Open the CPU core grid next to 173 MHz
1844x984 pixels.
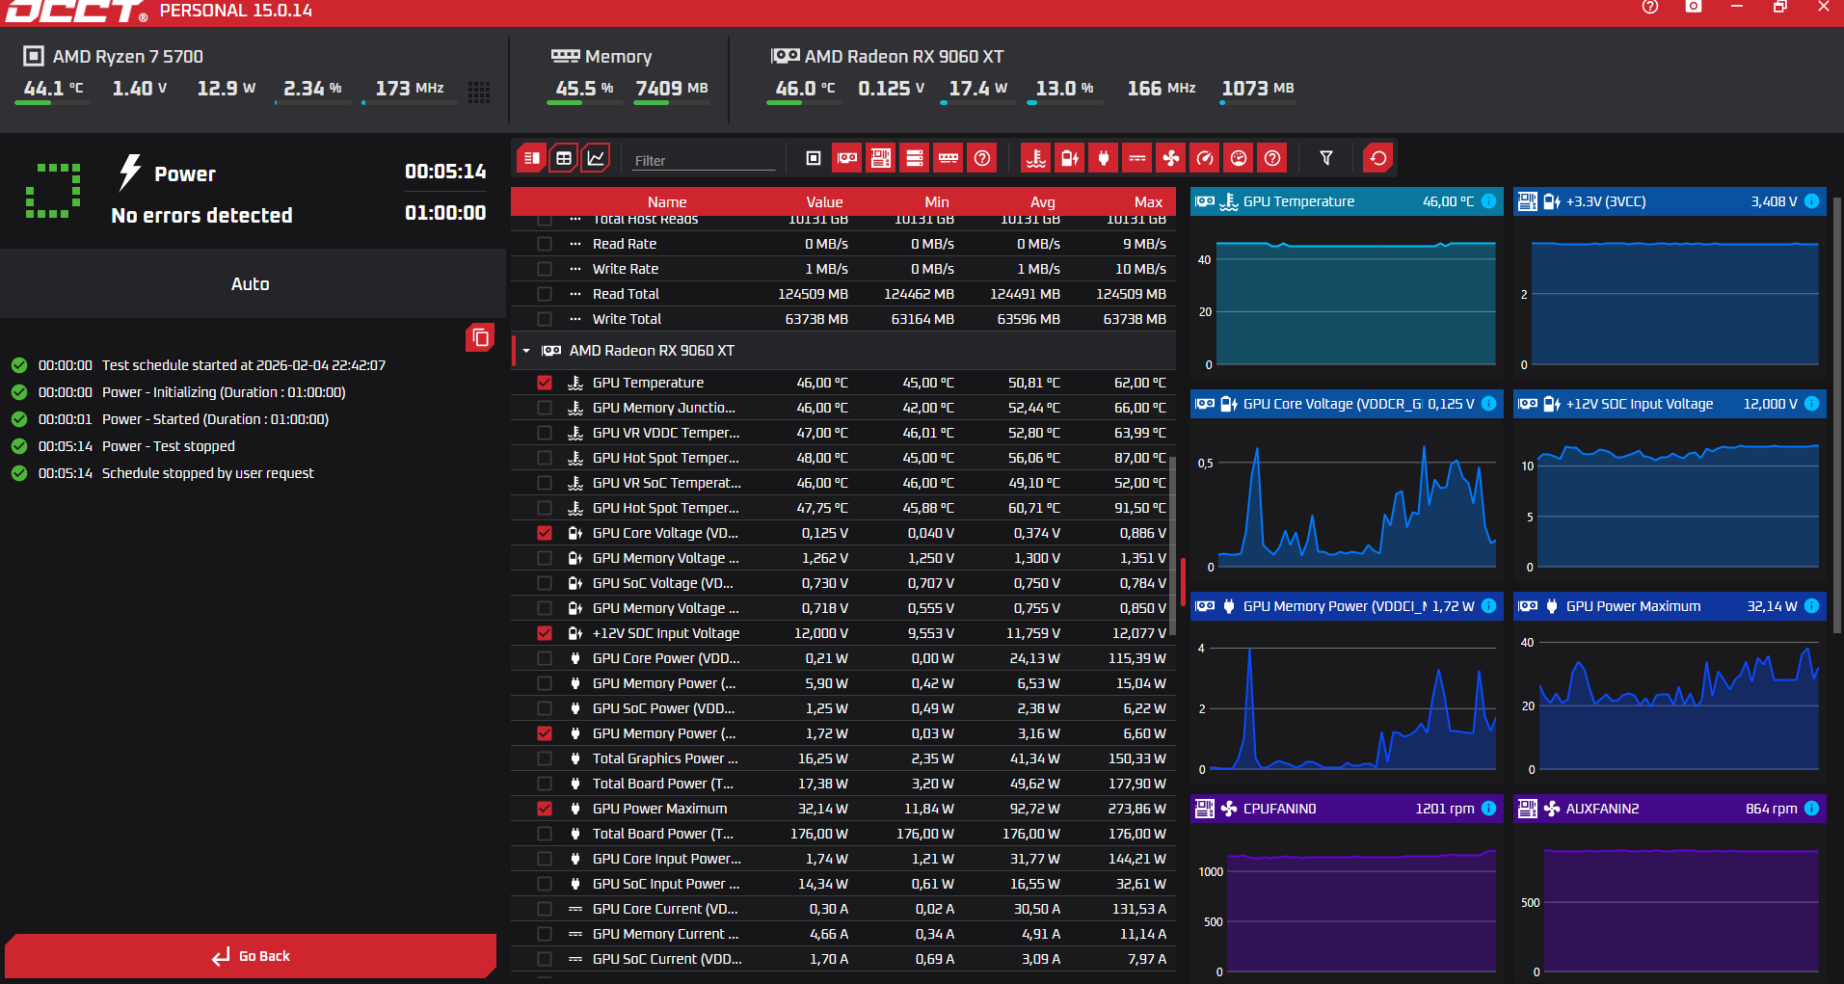pyautogui.click(x=479, y=92)
